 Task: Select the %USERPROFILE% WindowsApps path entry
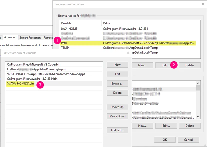click(x=54, y=74)
